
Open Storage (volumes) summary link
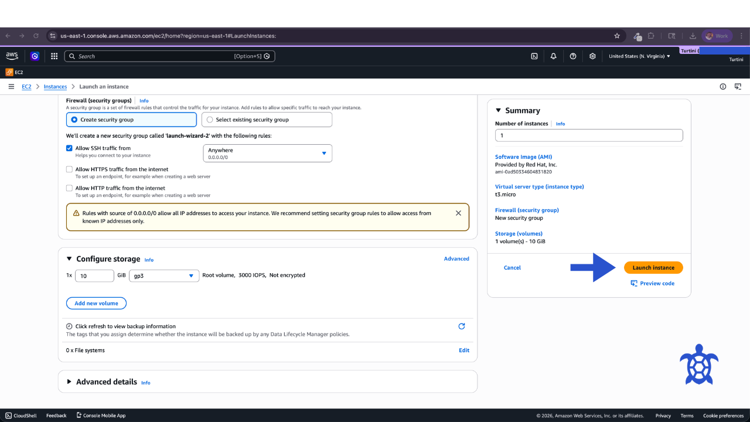pos(519,233)
